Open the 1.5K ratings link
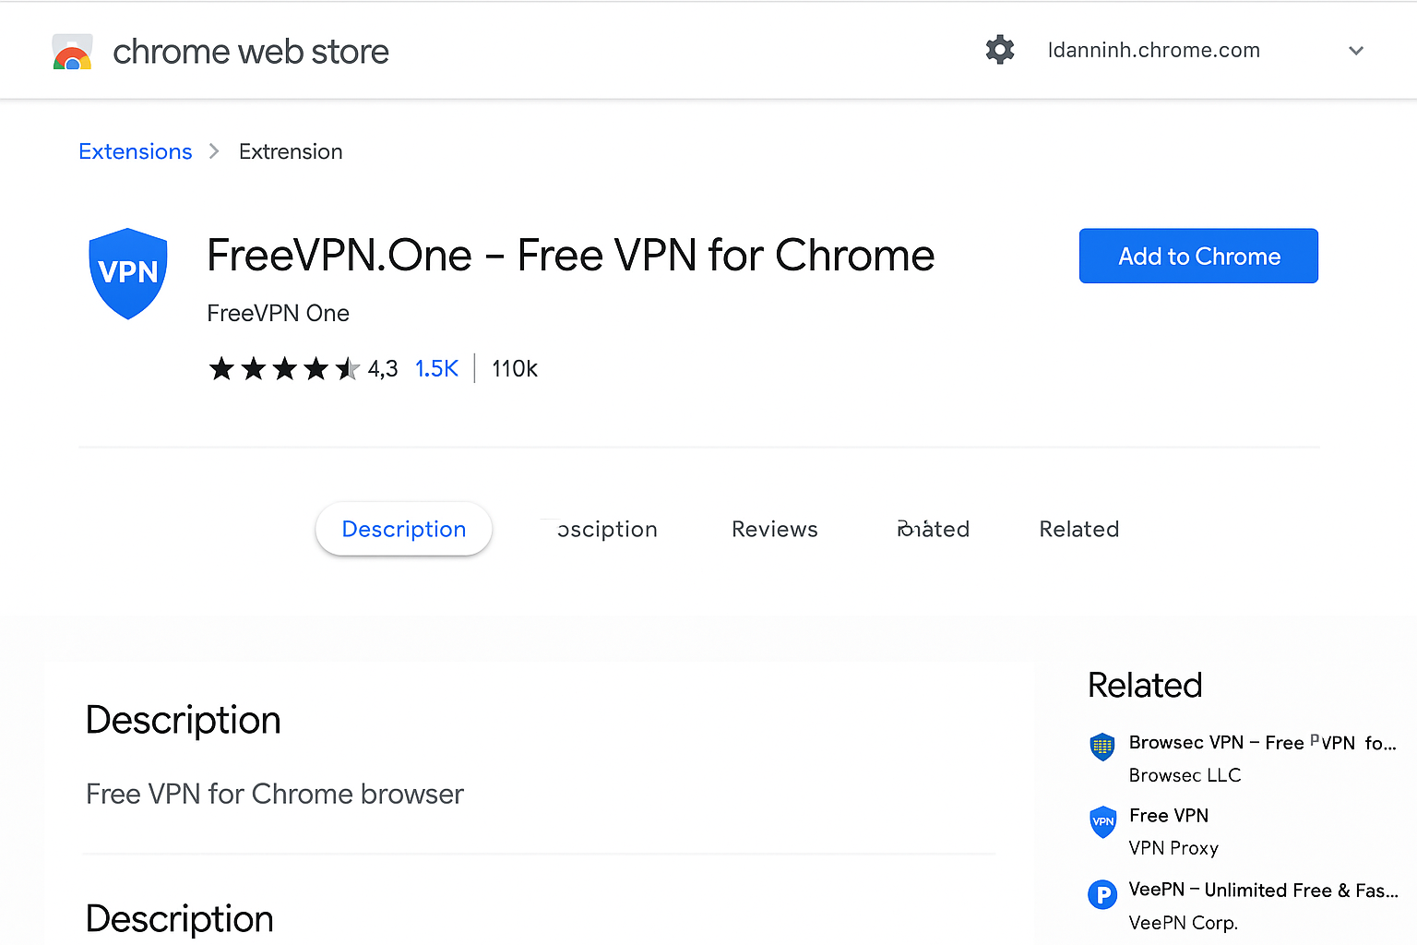Viewport: 1417px width, 945px height. pos(436,368)
